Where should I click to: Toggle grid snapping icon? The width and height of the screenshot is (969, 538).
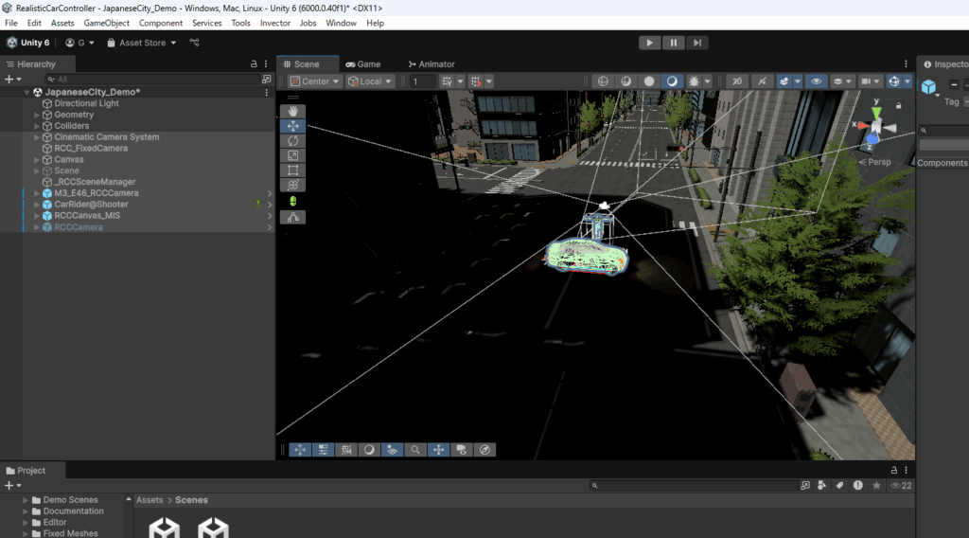pyautogui.click(x=447, y=81)
